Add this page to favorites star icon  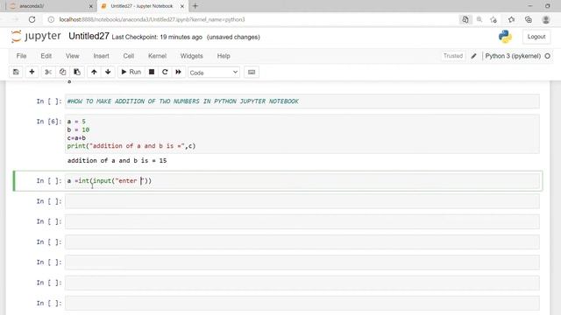click(x=494, y=19)
